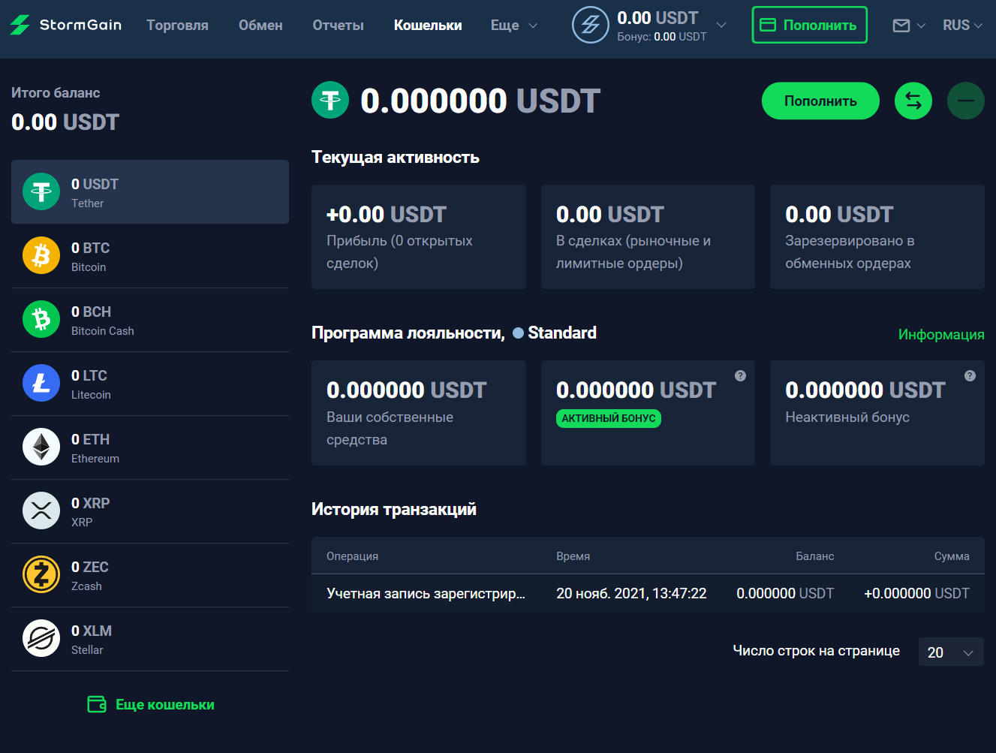
Task: Click the Tether USDT coin icon in sidebar
Action: [x=41, y=191]
